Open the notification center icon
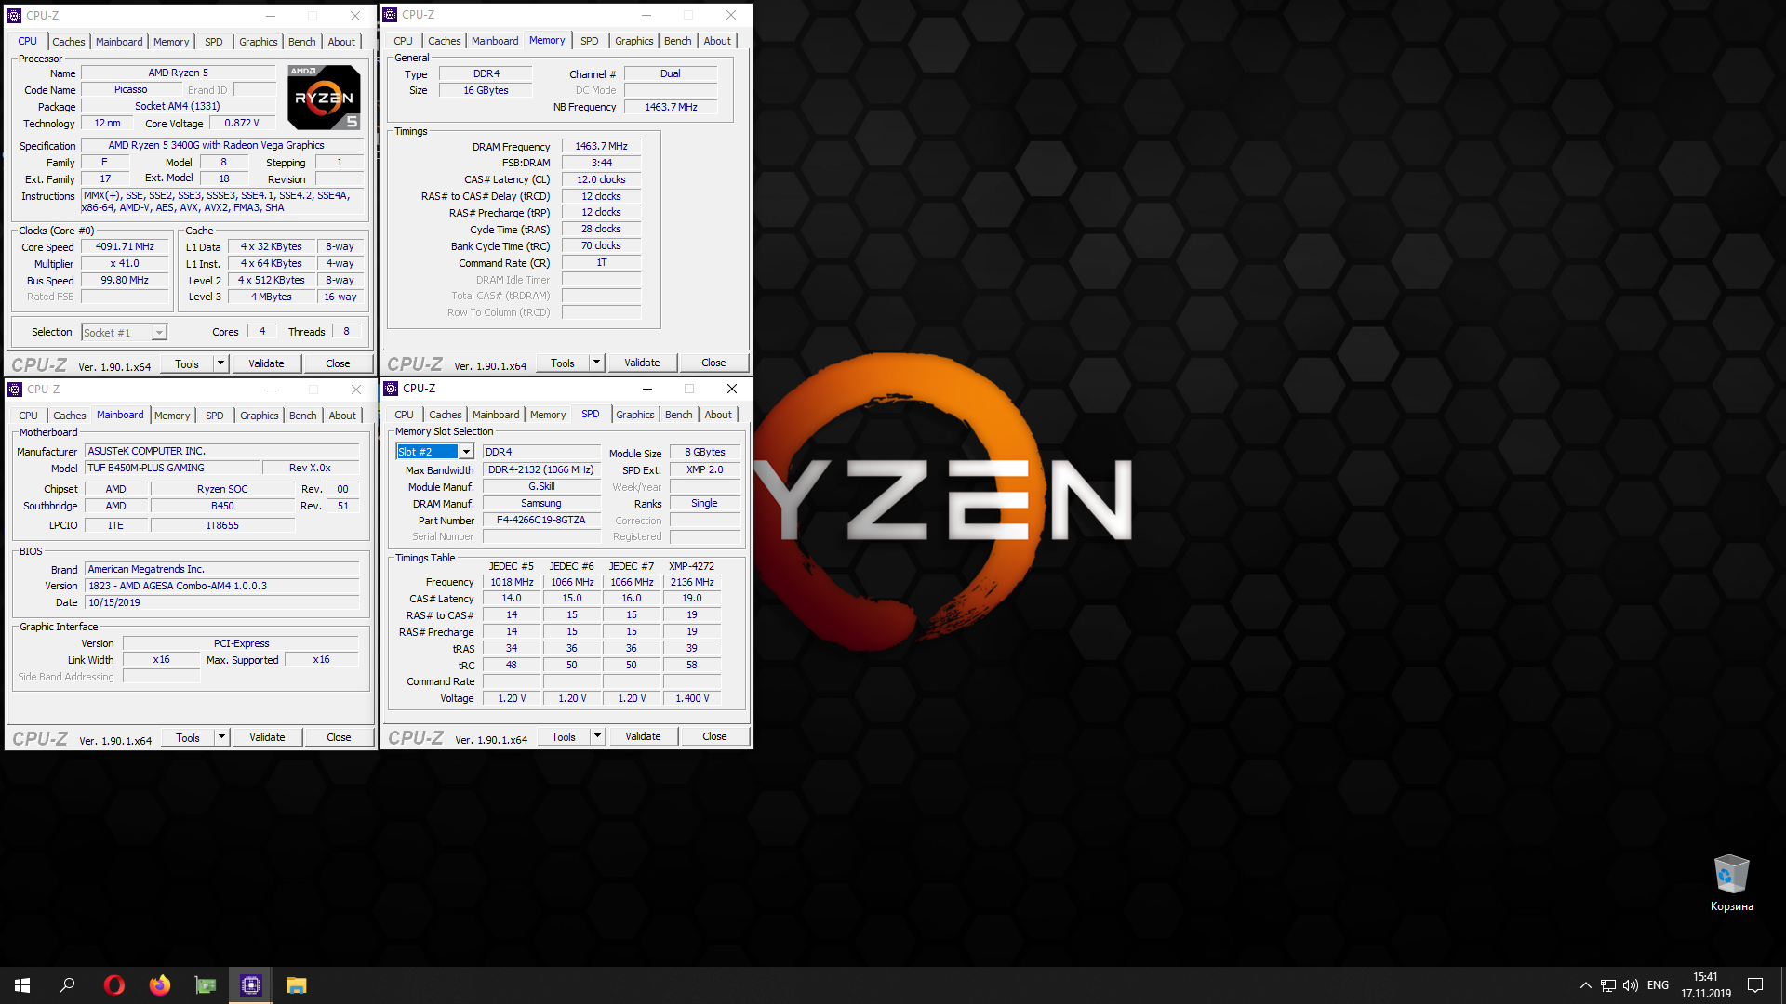 1755,985
